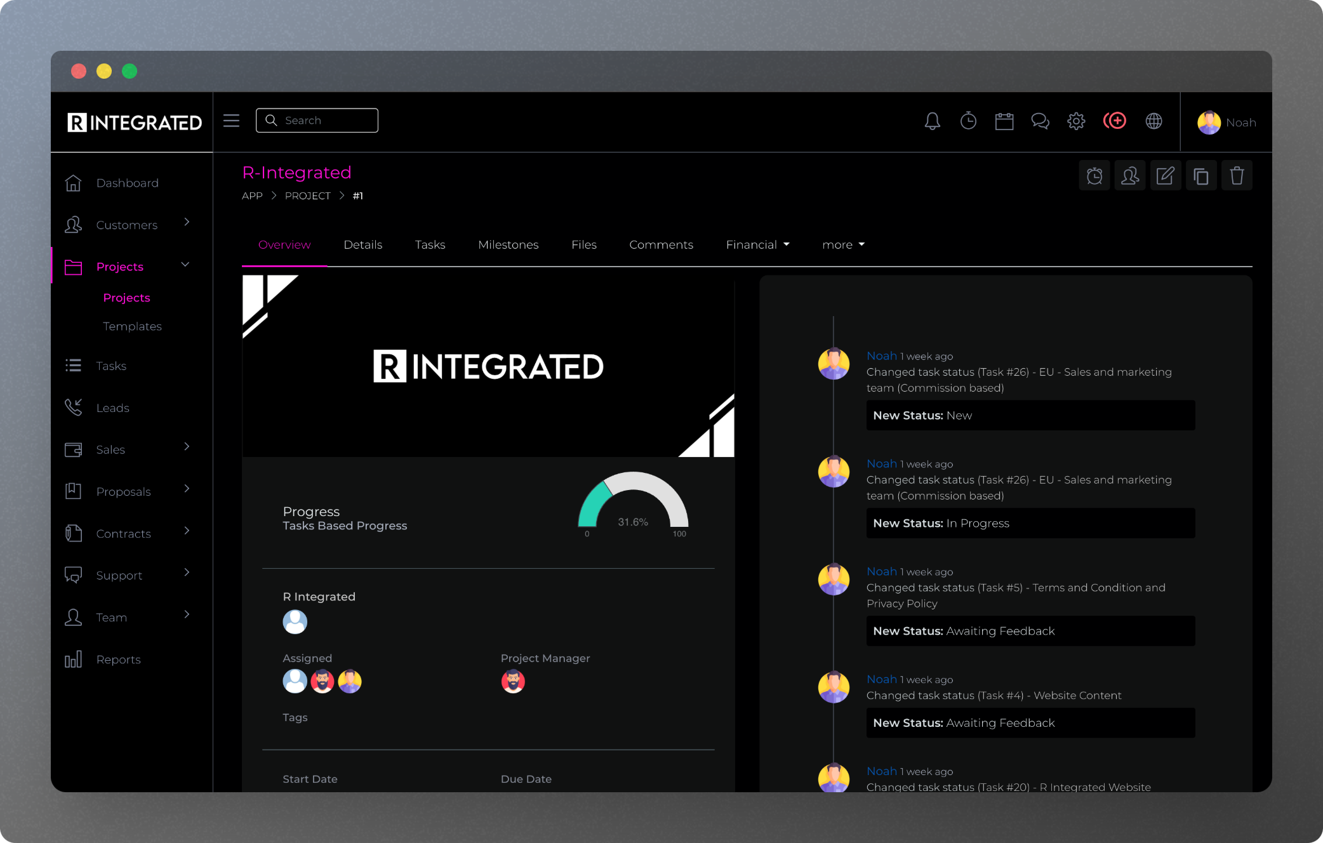Click Noah on Task #4 Website Content entry
This screenshot has width=1323, height=843.
click(882, 679)
